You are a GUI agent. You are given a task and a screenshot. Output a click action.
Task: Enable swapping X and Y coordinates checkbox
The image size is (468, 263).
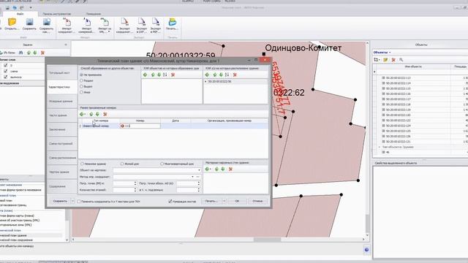[79, 202]
